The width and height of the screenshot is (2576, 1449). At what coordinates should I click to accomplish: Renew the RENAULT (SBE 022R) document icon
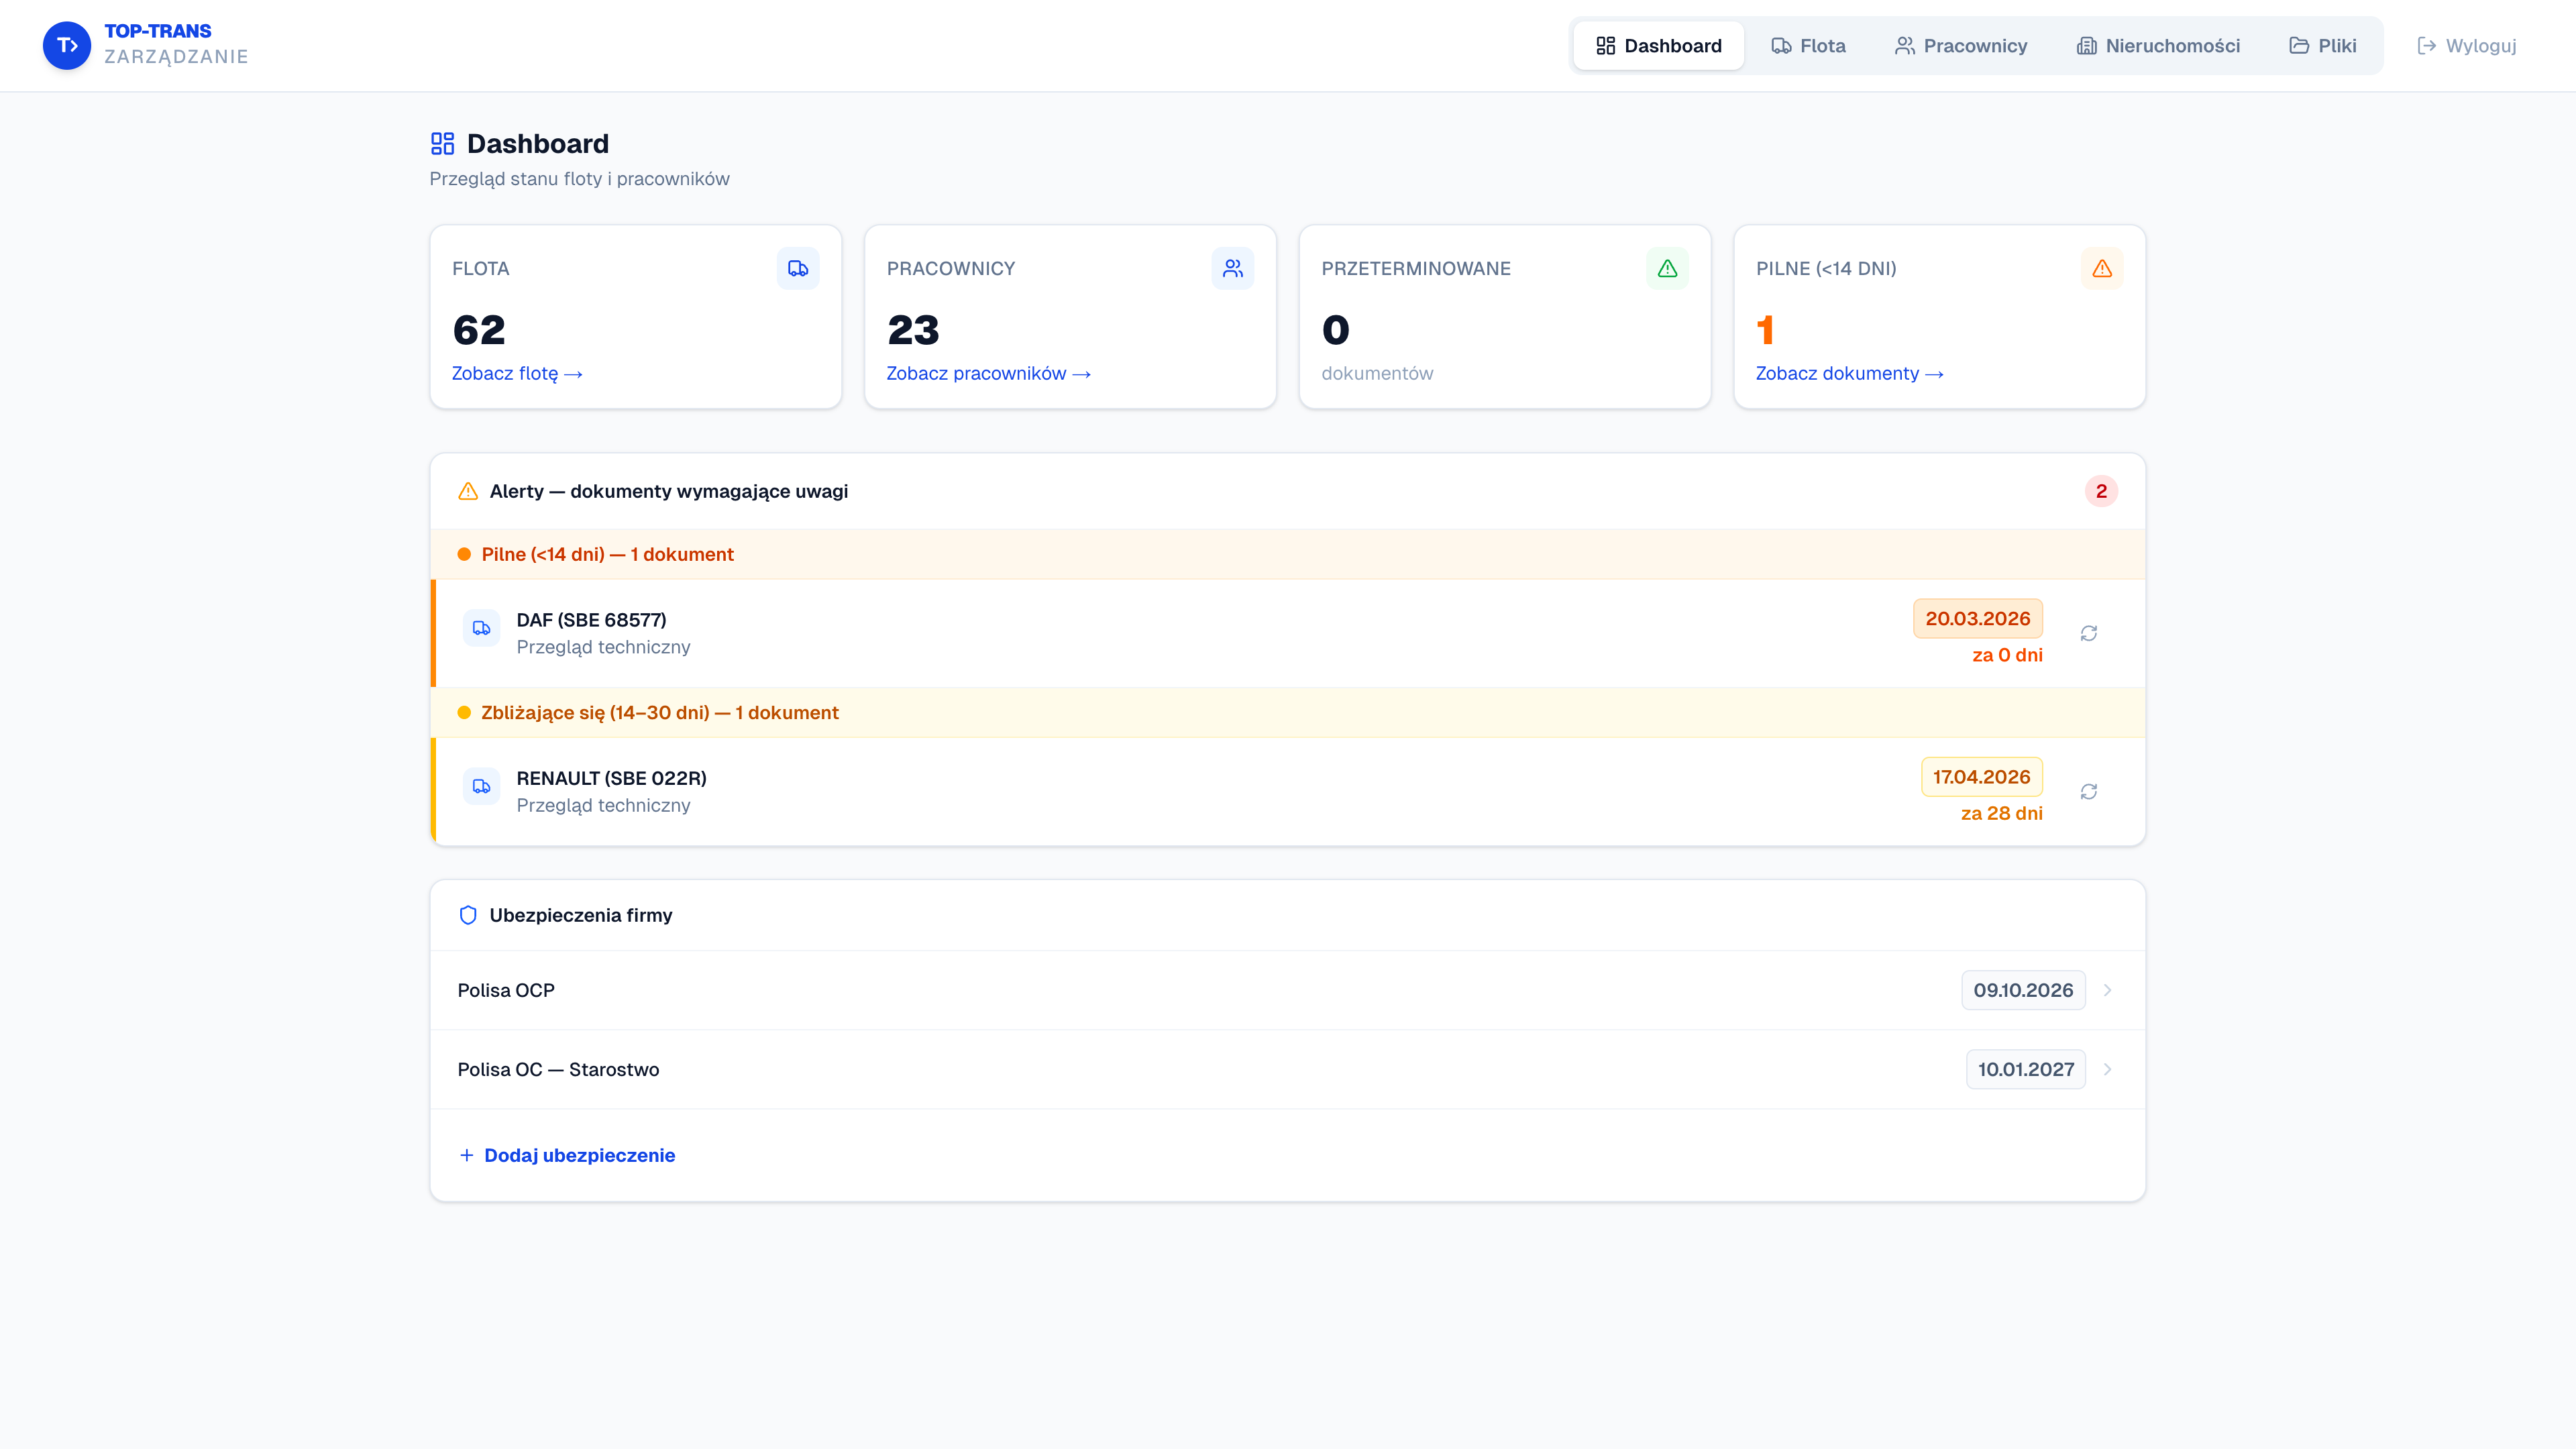2089,791
